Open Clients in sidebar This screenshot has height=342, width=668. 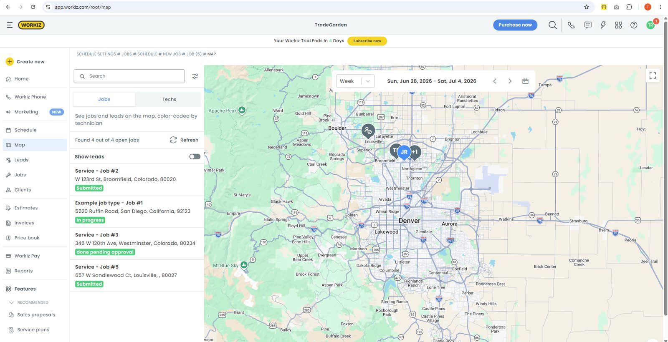tap(35, 190)
